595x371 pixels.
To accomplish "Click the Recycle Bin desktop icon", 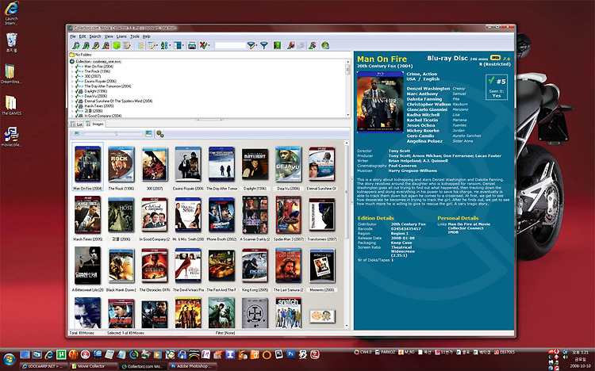I will 11,43.
